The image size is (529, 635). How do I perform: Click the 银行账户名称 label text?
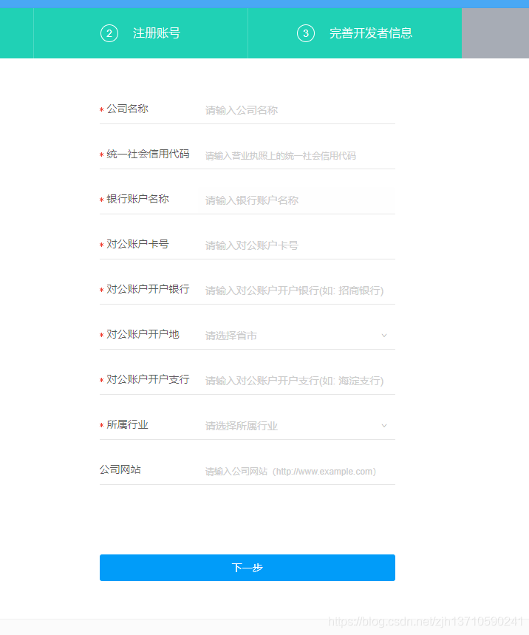(x=137, y=199)
